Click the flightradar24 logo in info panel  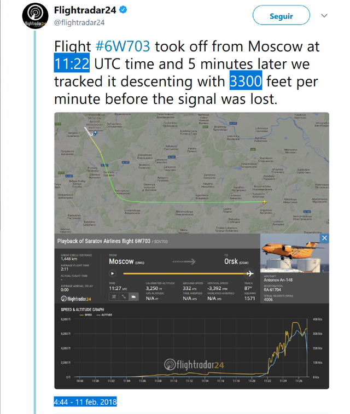tap(76, 299)
